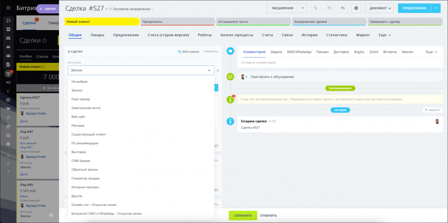
Task: Click the star icon beside Сделки heading
Action: coord(44,41)
